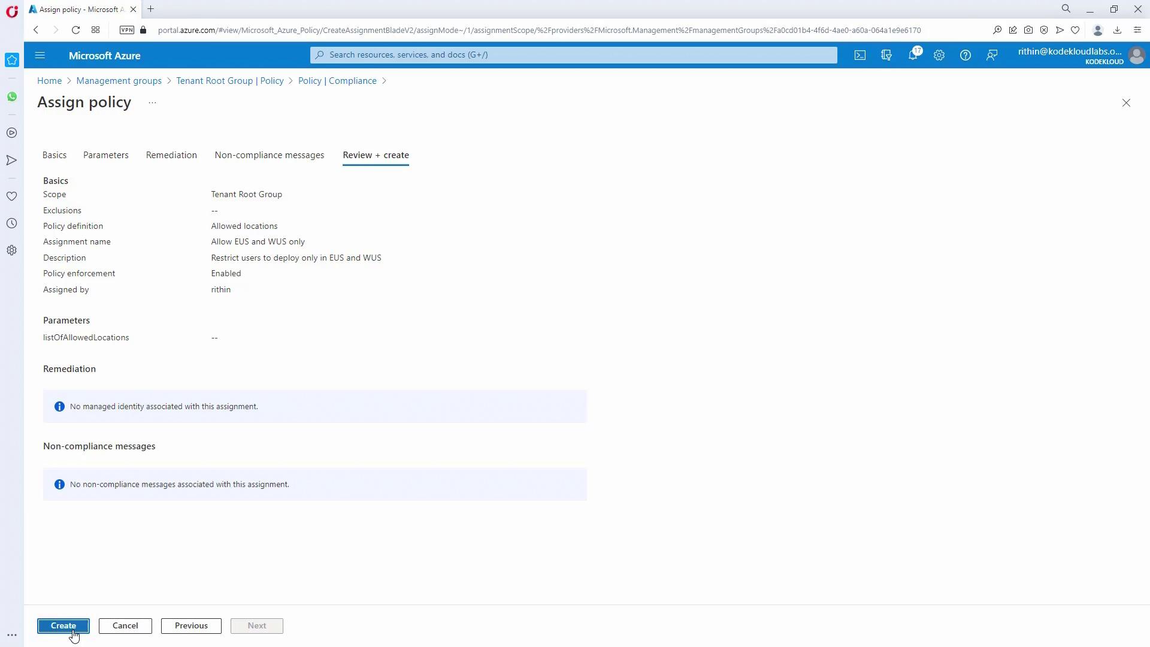
Task: Open the Help question mark icon
Action: [x=966, y=55]
